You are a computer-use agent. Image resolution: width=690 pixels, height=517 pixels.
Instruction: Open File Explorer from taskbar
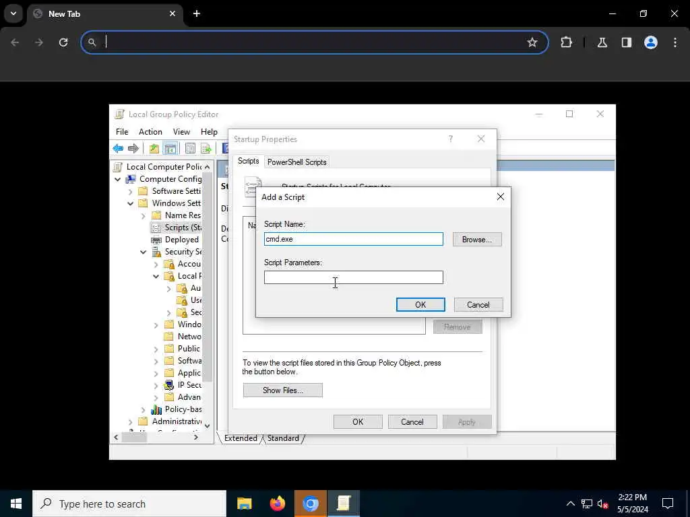(244, 504)
